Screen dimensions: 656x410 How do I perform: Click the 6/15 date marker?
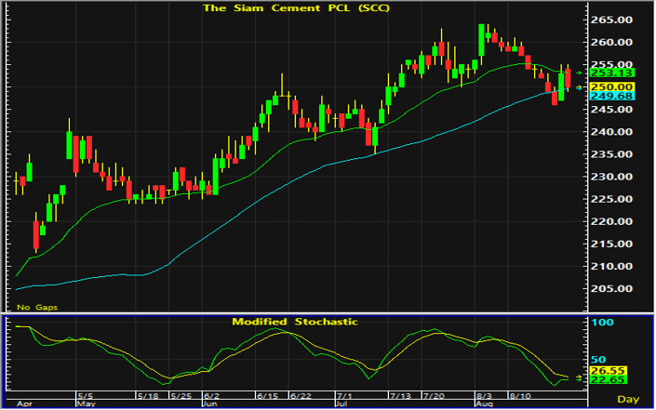coord(267,395)
